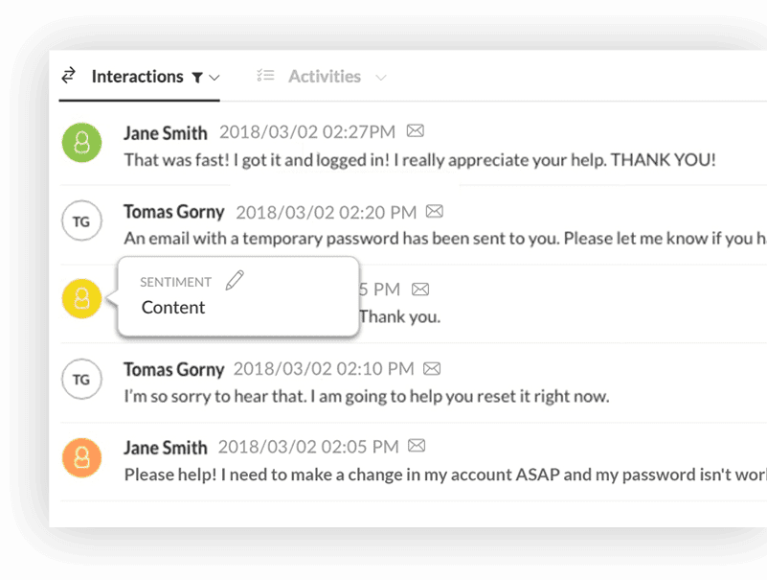767x580 pixels.
Task: Click the yellow sentiment avatar
Action: click(x=81, y=299)
